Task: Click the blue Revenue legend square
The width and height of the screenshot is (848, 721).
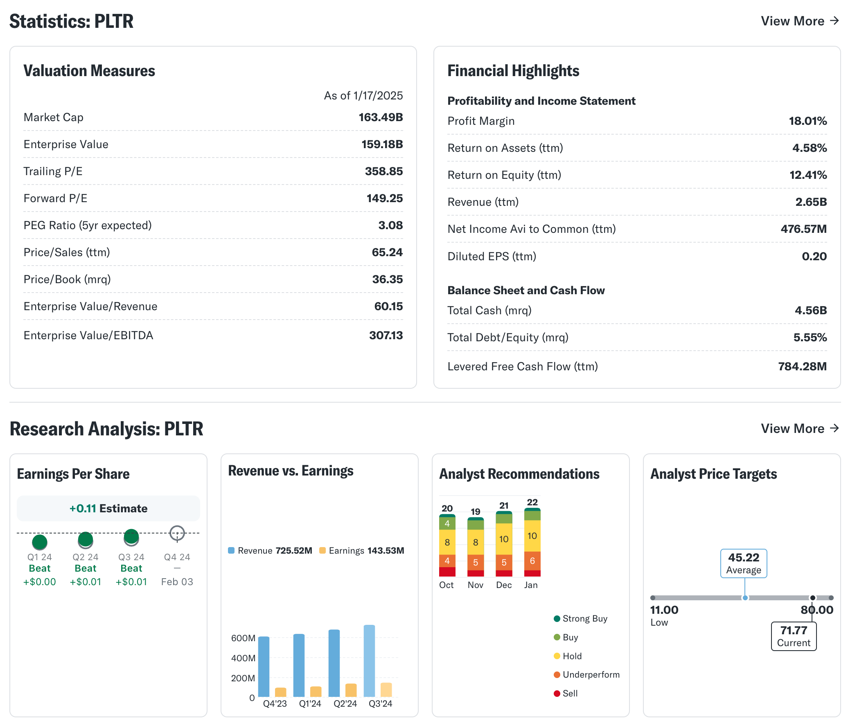Action: click(231, 550)
